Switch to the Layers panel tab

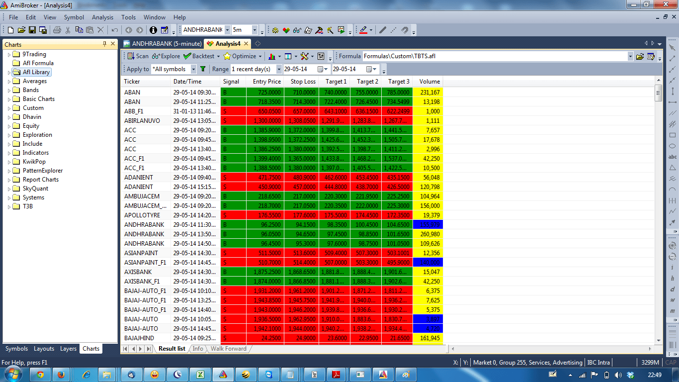pos(68,349)
